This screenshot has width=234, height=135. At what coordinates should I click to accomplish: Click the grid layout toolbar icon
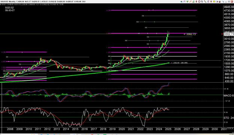(x=229, y=1)
